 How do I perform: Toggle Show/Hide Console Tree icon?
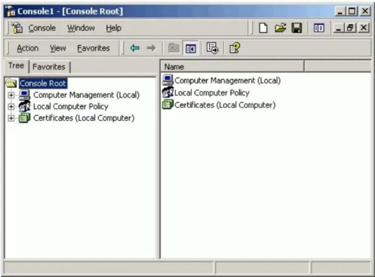191,49
